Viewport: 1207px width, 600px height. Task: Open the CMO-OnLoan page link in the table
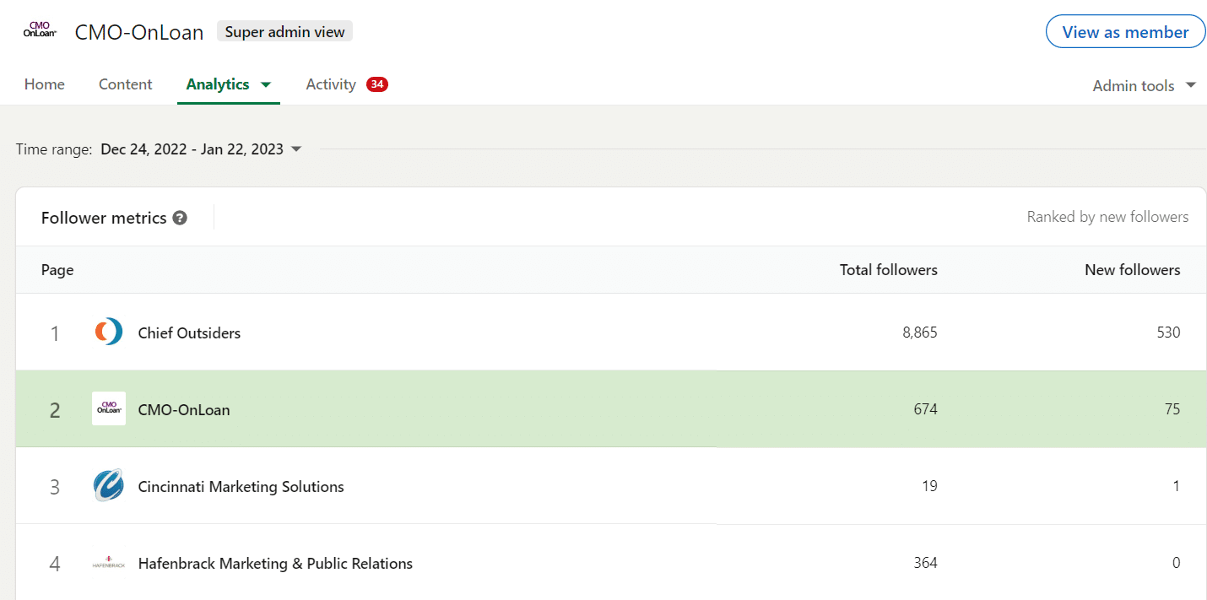[x=184, y=409]
